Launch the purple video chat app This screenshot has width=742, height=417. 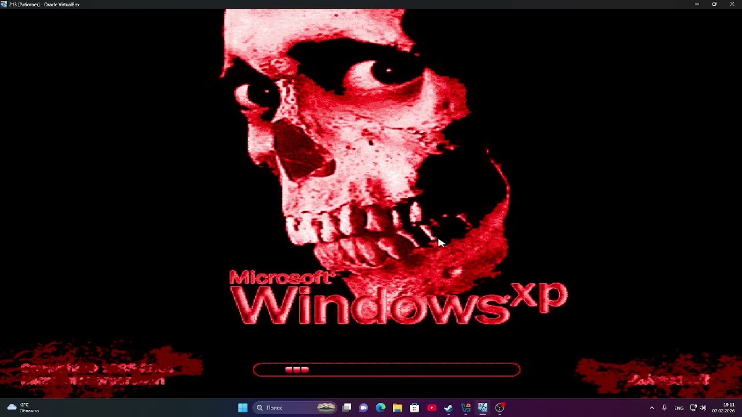(363, 408)
